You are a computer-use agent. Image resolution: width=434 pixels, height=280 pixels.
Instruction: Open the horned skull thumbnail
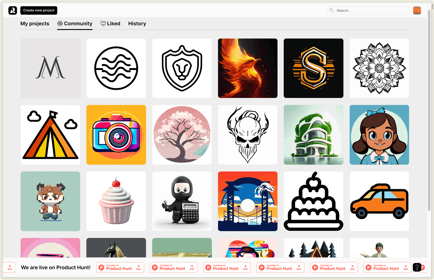[248, 135]
